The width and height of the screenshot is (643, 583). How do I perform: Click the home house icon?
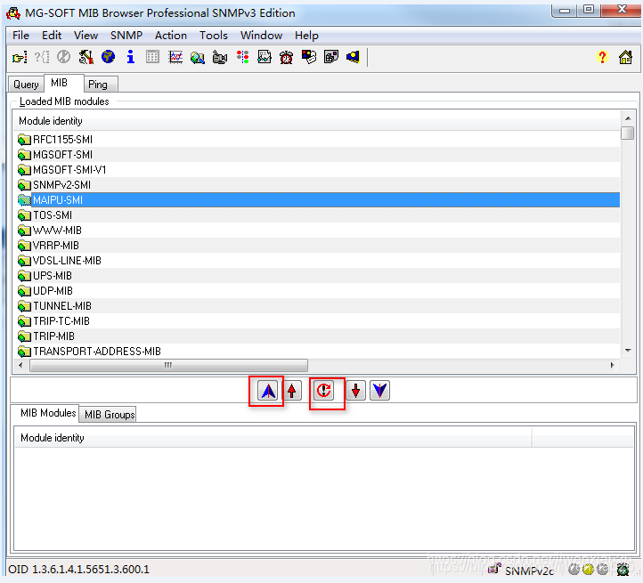(x=625, y=57)
